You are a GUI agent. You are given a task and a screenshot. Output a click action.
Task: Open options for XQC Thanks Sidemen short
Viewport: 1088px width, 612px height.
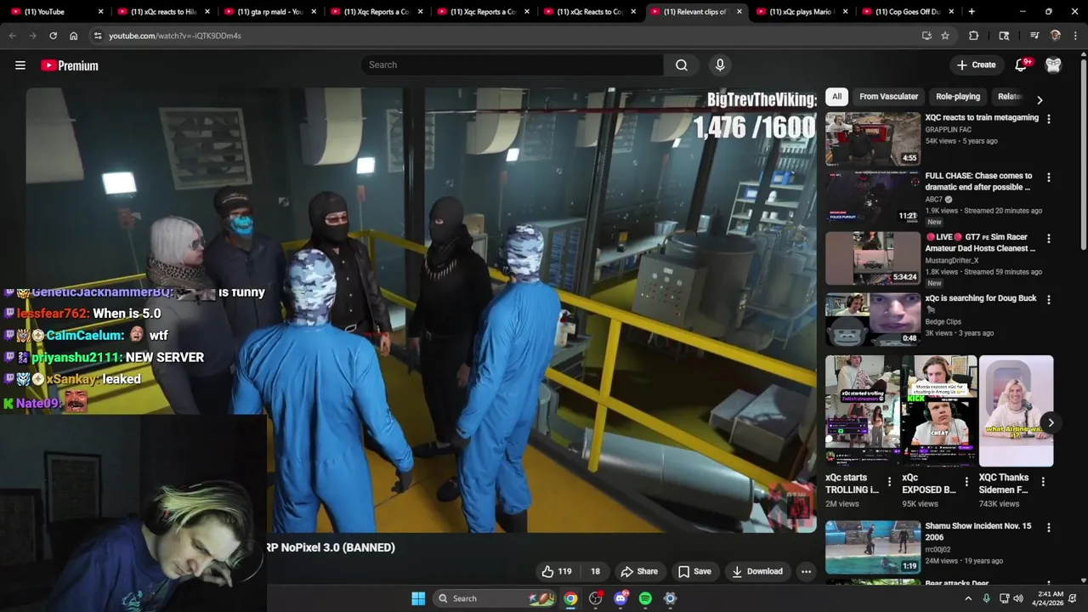click(1043, 482)
